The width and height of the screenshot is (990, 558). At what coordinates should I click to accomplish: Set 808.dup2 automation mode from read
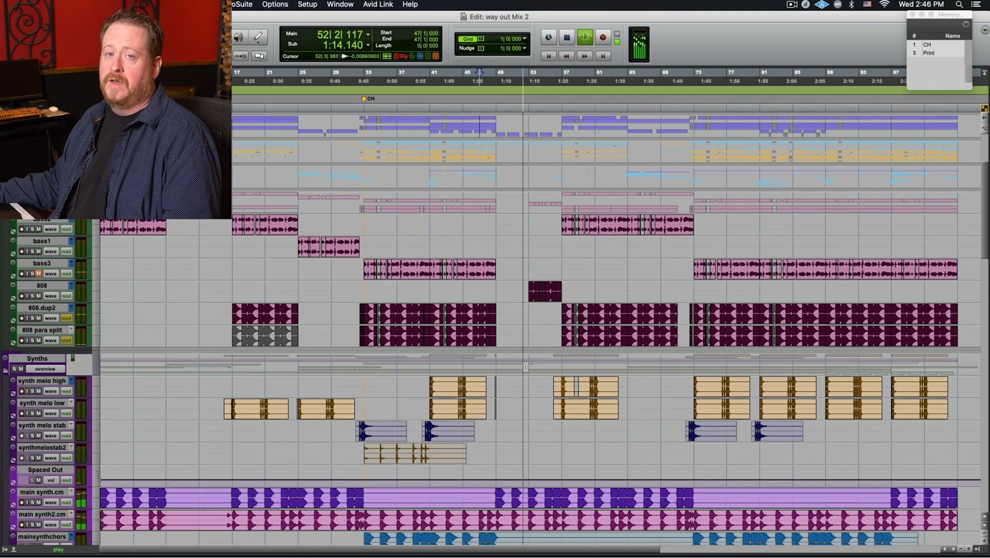[66, 318]
